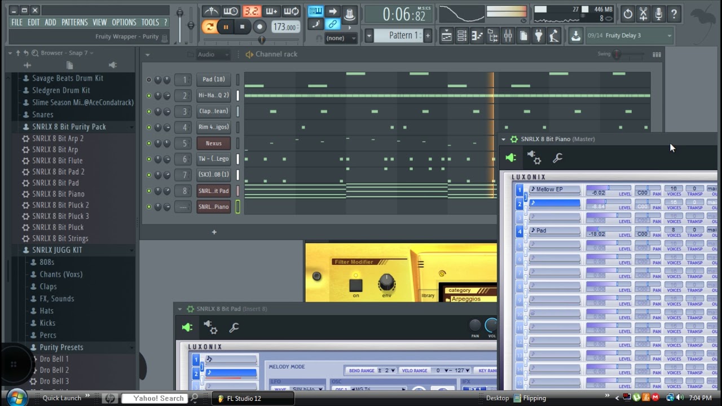Toggle auto-scroll arrow icon
This screenshot has height=406, width=722.
pyautogui.click(x=332, y=11)
